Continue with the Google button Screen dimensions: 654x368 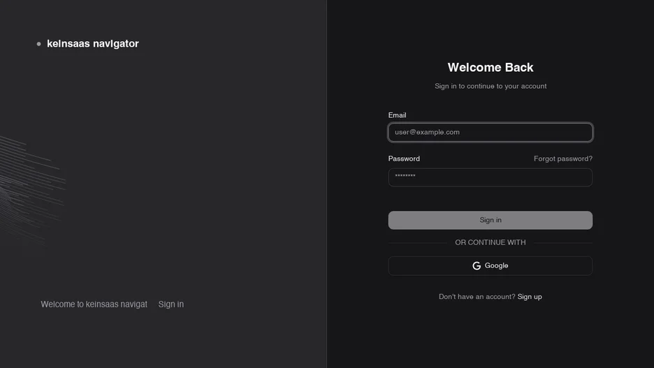[490, 266]
